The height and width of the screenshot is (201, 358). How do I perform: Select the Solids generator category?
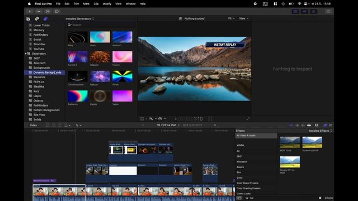pos(37,119)
